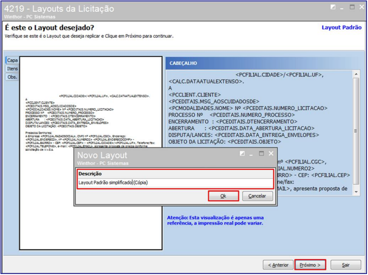Click the cabeçalho scrollbar up arrow
368x275 pixels.
coord(356,74)
